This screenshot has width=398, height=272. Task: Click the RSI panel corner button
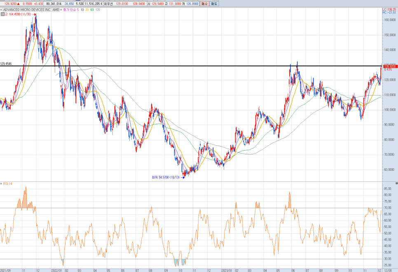[x=396, y=183]
